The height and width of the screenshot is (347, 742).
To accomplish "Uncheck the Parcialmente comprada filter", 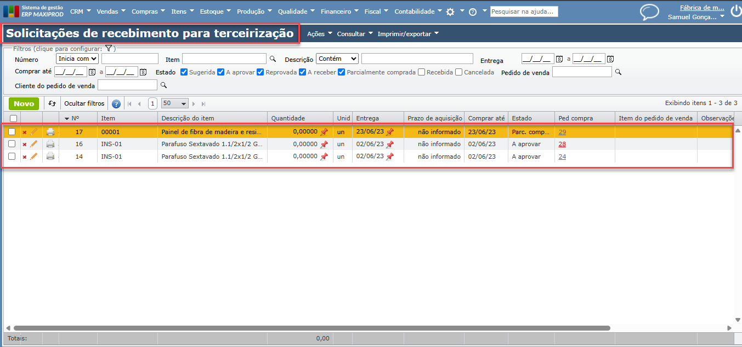I will [x=342, y=72].
